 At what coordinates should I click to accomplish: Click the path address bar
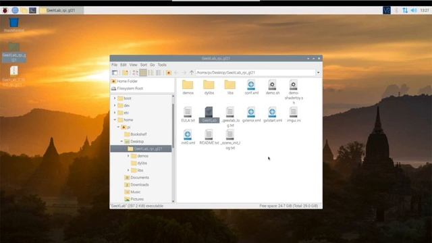(255, 73)
